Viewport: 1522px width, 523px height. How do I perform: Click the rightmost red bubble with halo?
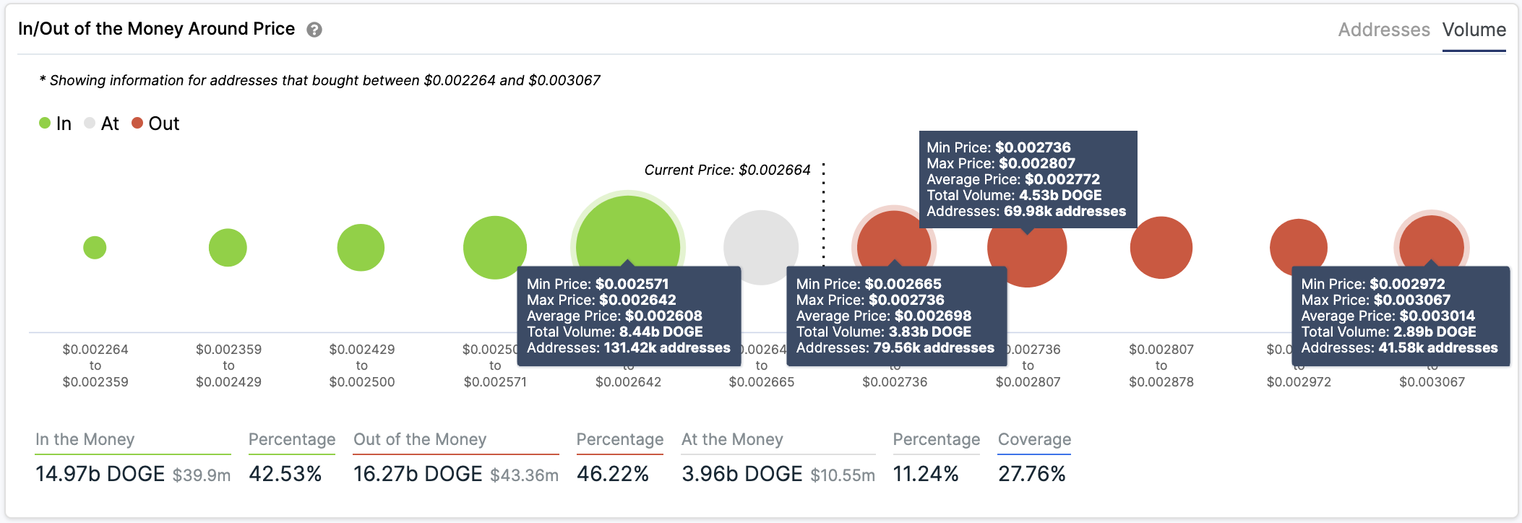[1432, 238]
